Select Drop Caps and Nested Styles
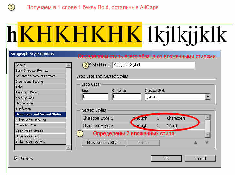 point(40,114)
